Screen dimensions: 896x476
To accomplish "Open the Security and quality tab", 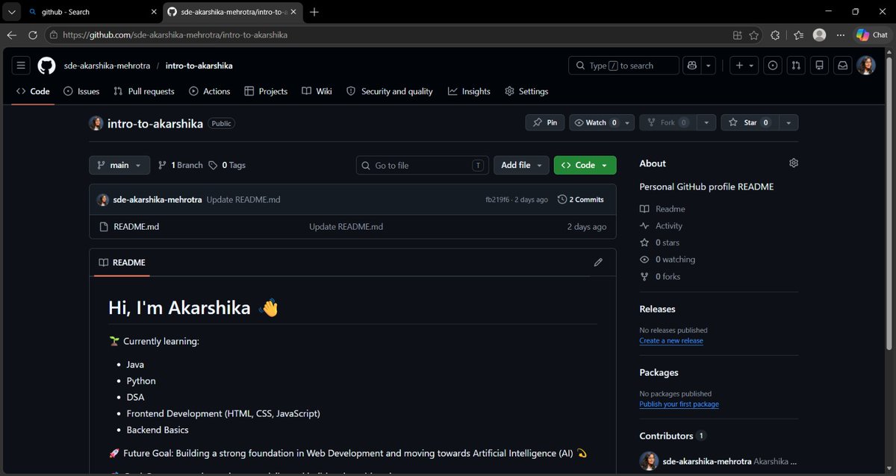I will tap(389, 91).
